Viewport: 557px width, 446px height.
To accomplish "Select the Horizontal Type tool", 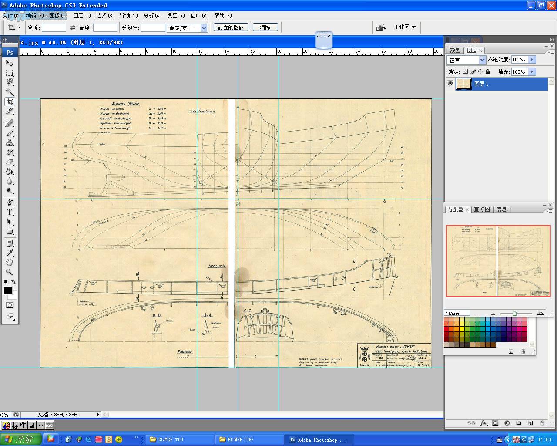I will 10,213.
